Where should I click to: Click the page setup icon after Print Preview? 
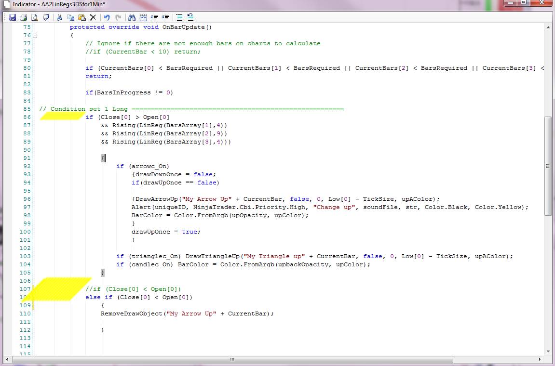pos(46,17)
